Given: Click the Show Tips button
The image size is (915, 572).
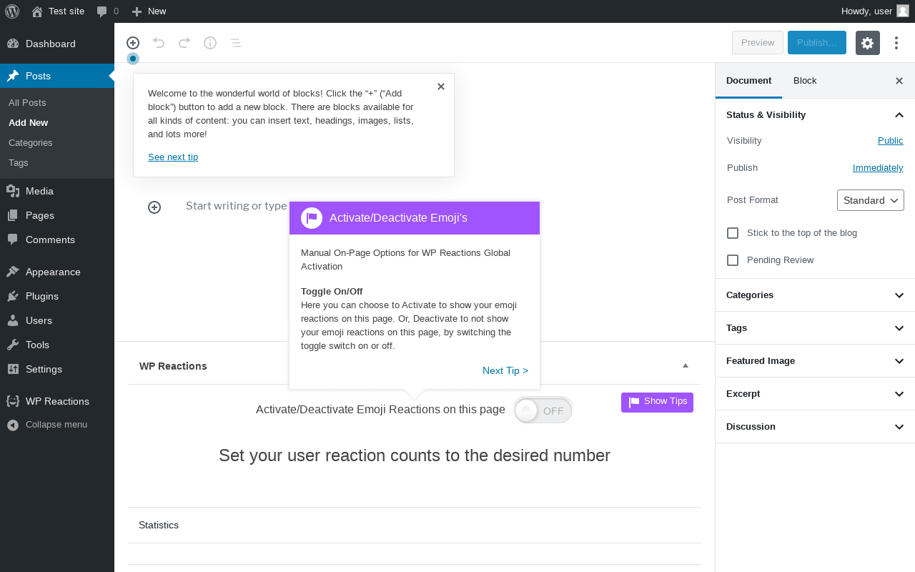Looking at the screenshot, I should pos(657,403).
